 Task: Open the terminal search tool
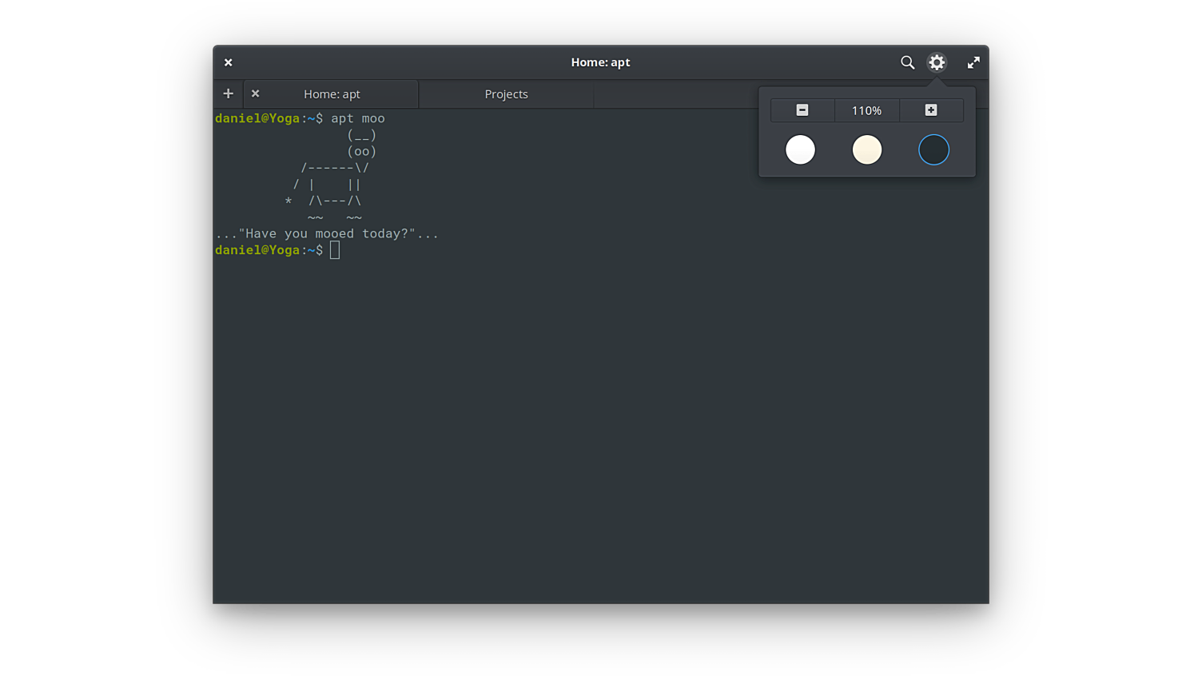click(x=907, y=62)
